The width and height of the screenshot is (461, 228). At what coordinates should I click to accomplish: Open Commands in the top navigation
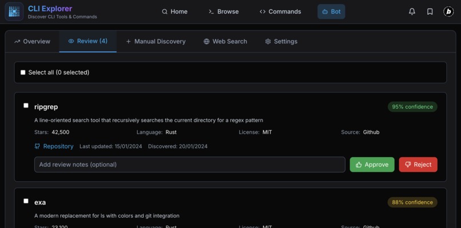pos(280,11)
